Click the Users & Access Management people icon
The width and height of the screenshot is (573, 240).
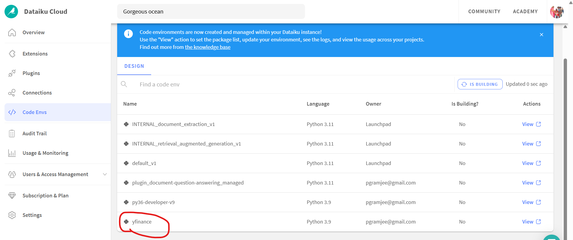point(12,174)
